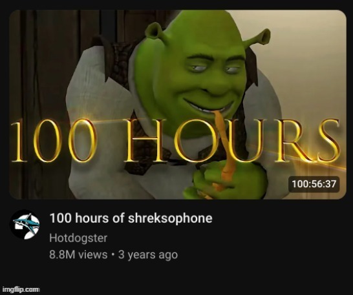Click the golden 'HOURS' text on thumbnail
353x295 pixels.
point(231,140)
